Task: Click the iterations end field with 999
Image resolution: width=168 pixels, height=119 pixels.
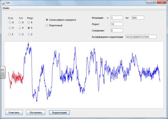Action: [x=138, y=18]
